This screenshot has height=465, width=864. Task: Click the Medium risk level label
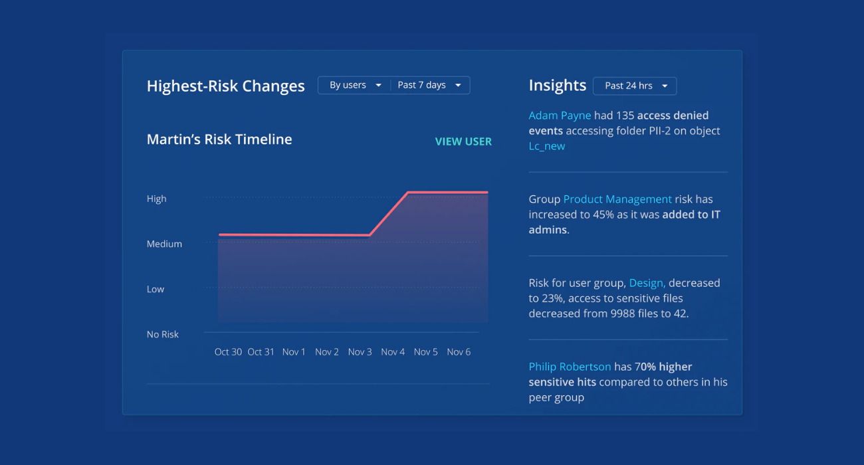164,244
